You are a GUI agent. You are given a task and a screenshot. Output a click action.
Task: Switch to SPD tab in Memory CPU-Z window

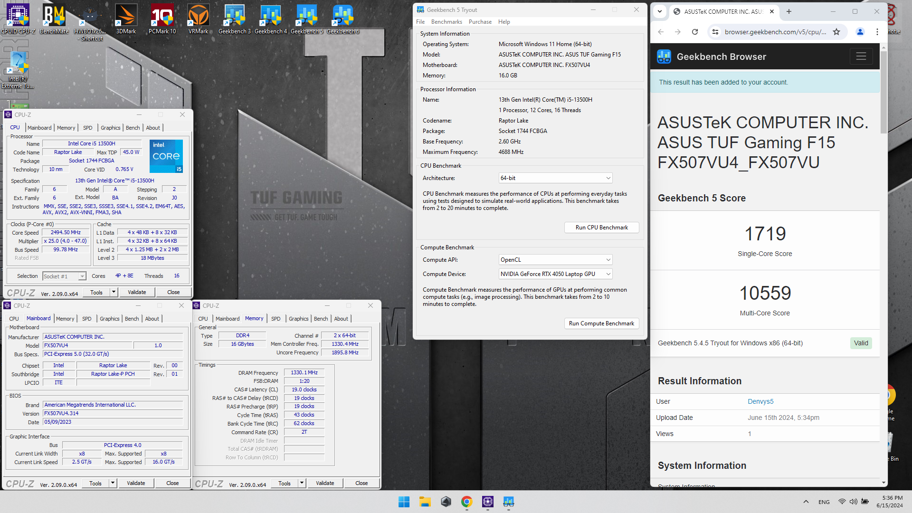(275, 319)
